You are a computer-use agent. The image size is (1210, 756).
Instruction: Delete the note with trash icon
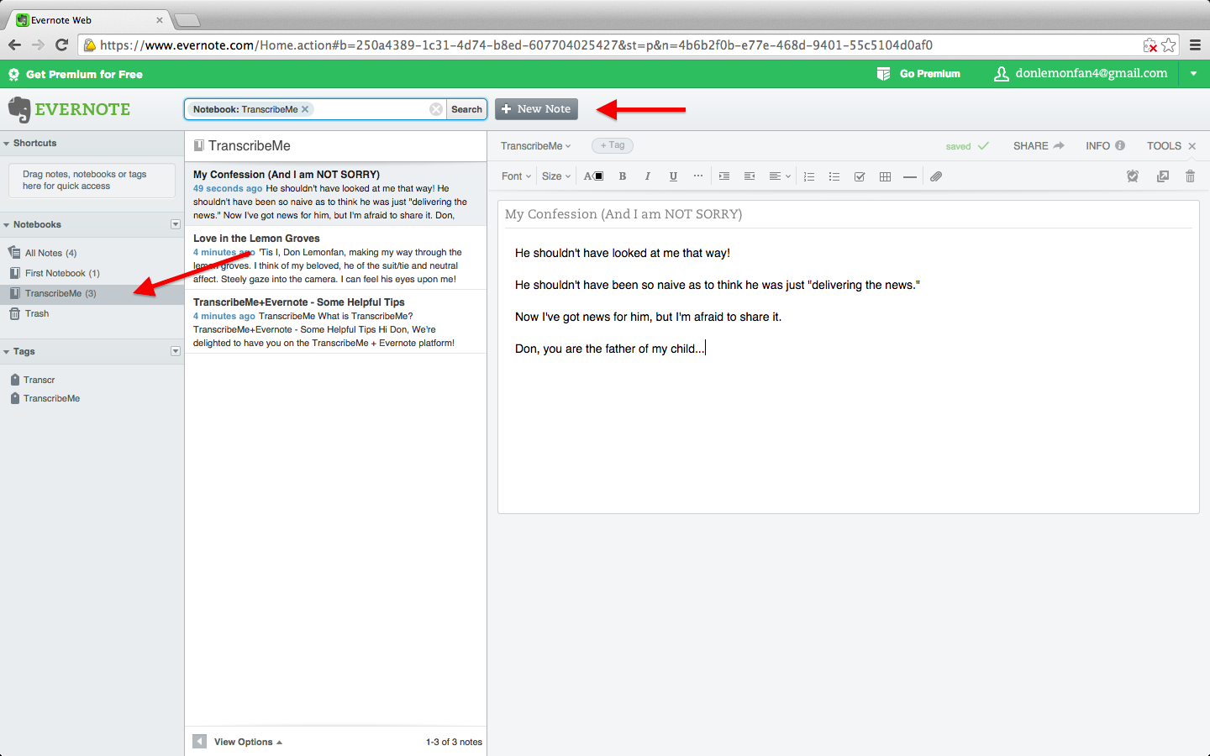(x=1190, y=176)
